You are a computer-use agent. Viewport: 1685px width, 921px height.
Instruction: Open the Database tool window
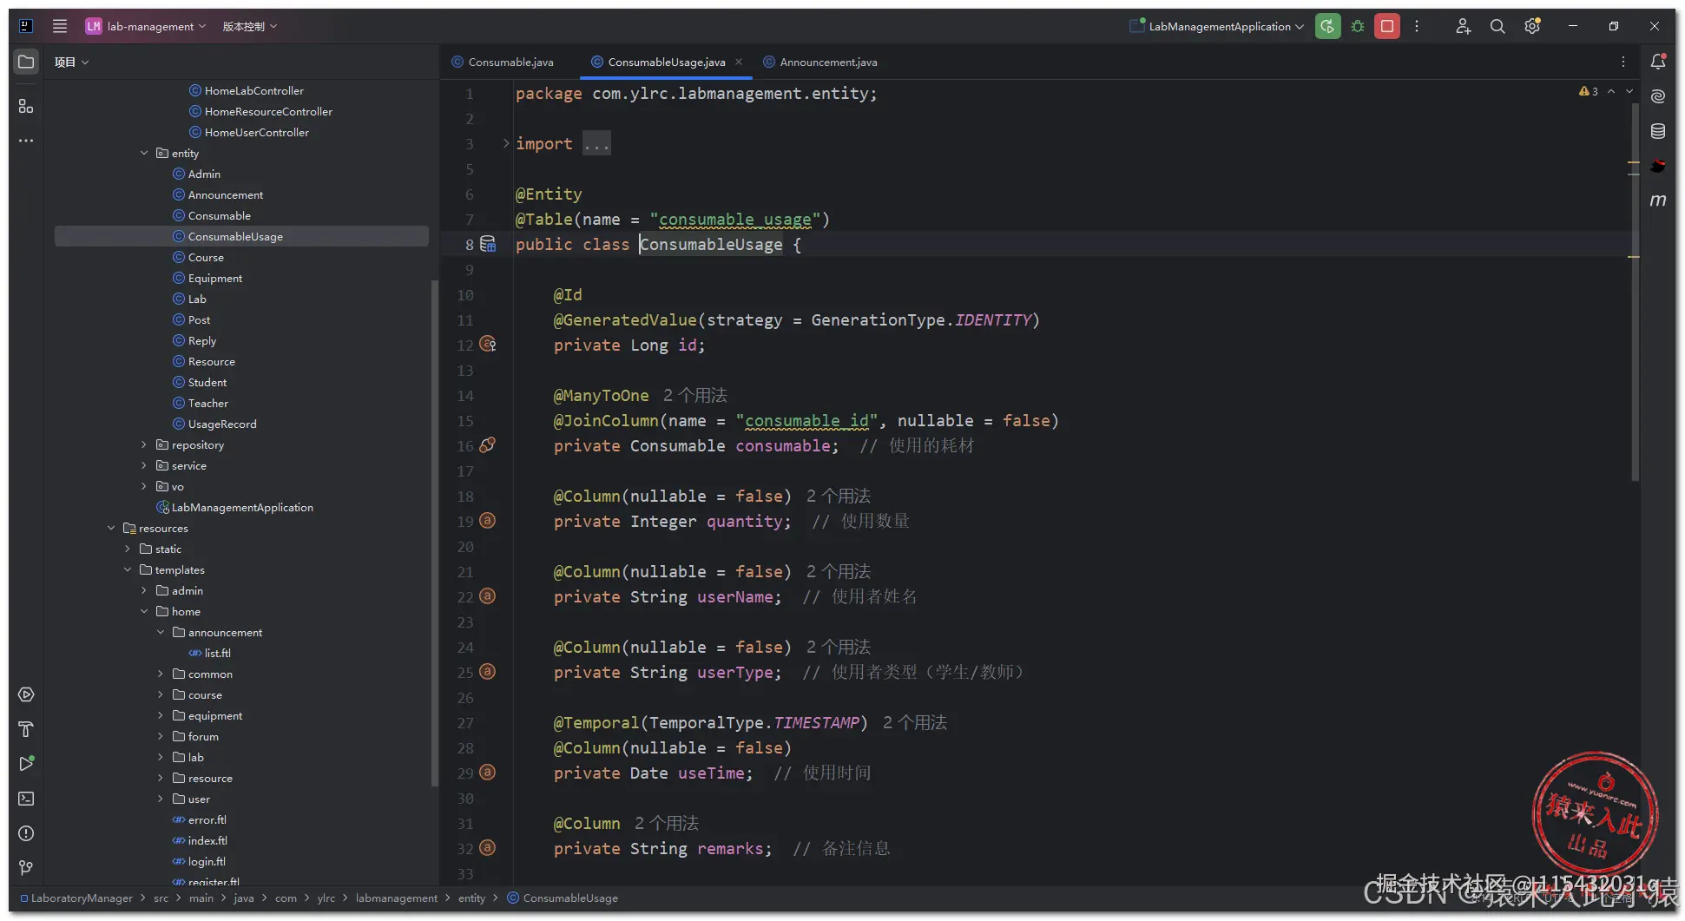(x=1658, y=131)
